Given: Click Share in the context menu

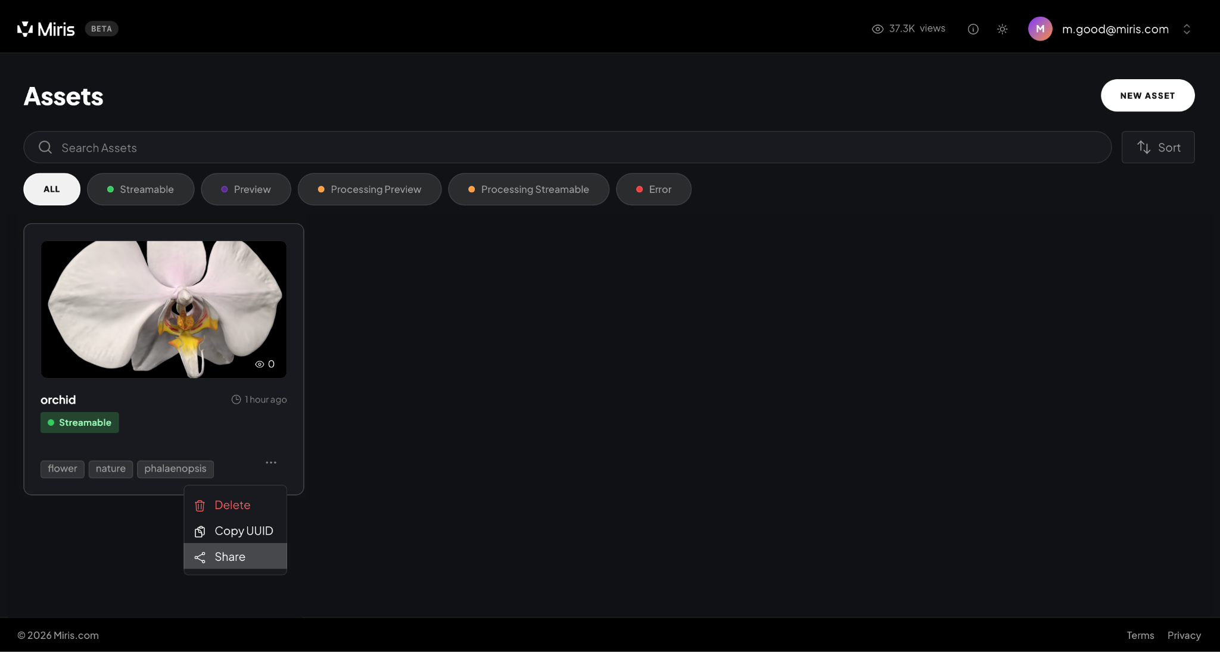Looking at the screenshot, I should click(x=230, y=557).
